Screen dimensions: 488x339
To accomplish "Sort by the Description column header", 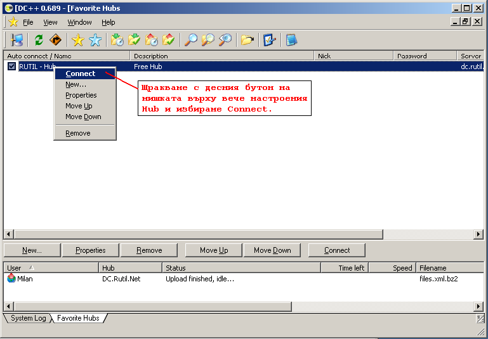I will pyautogui.click(x=222, y=56).
